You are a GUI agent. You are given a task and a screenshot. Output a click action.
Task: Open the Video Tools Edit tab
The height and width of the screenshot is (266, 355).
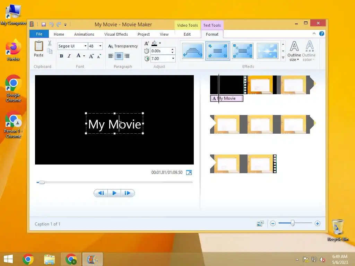tap(187, 34)
